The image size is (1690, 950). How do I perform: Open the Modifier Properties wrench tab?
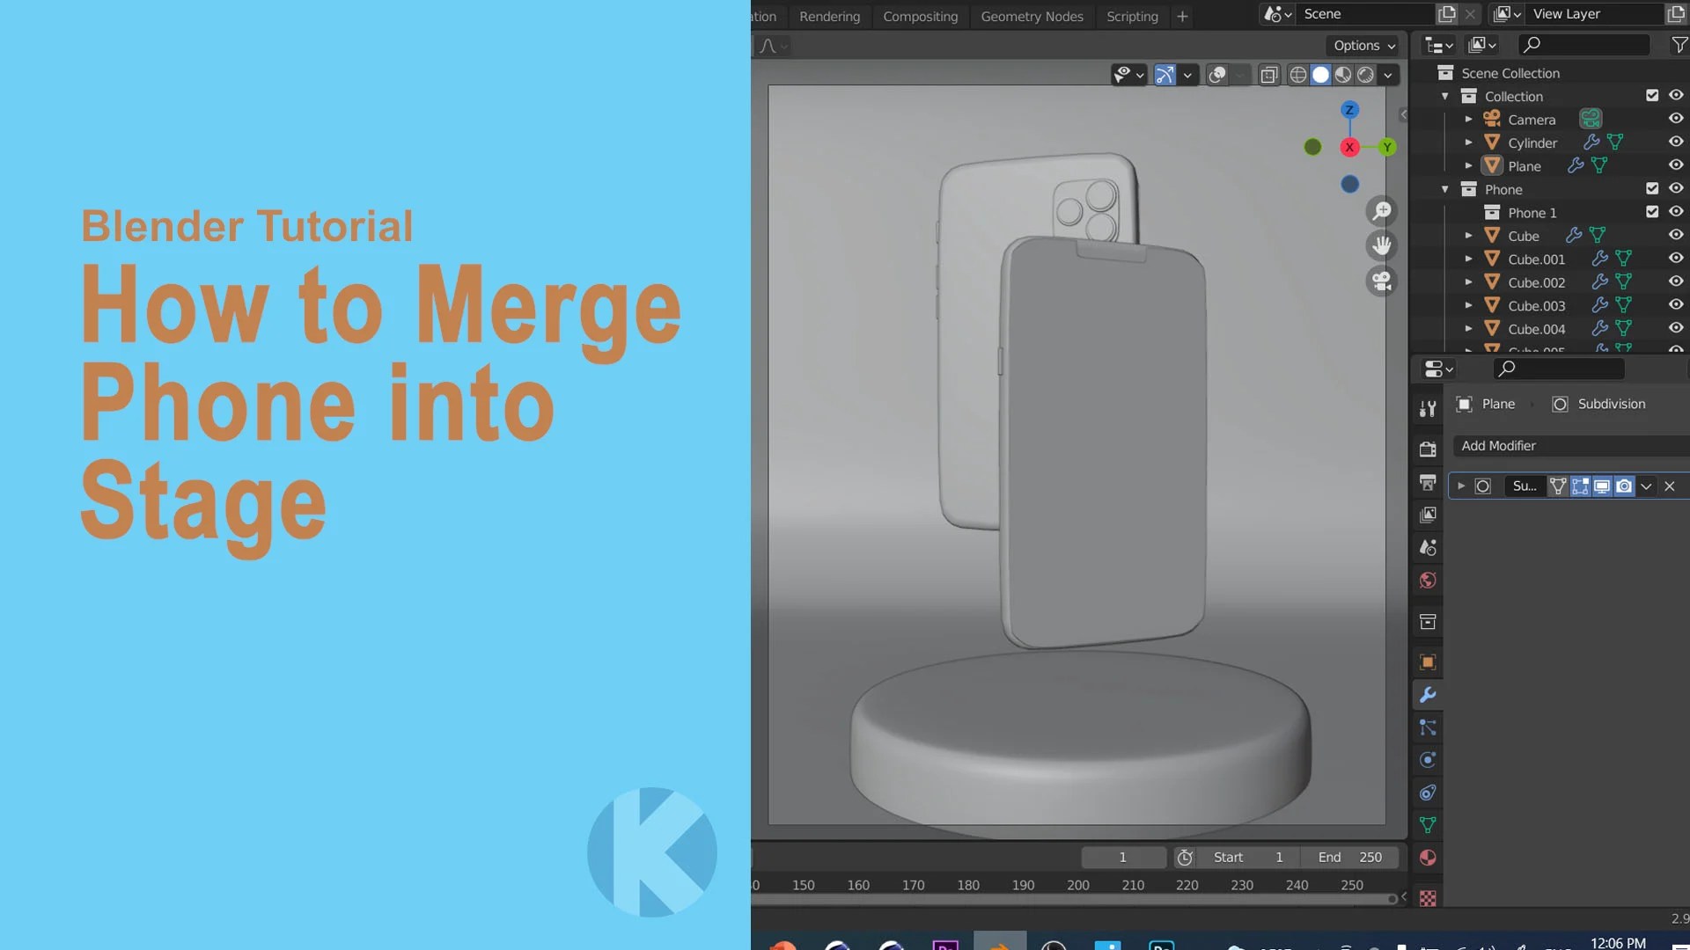1427,695
